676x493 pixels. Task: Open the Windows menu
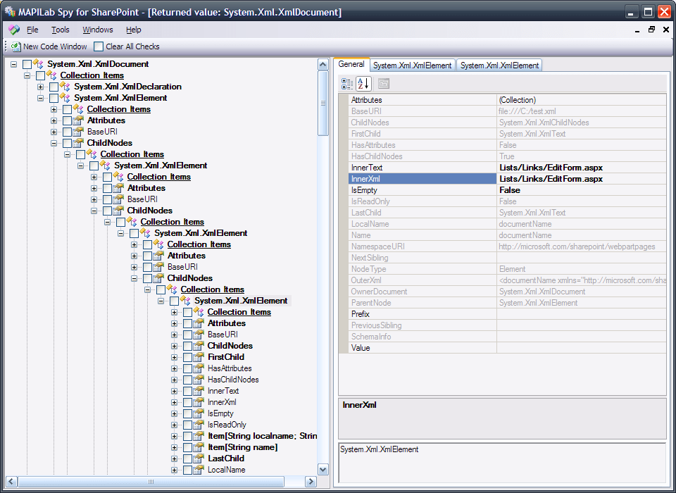tap(98, 30)
